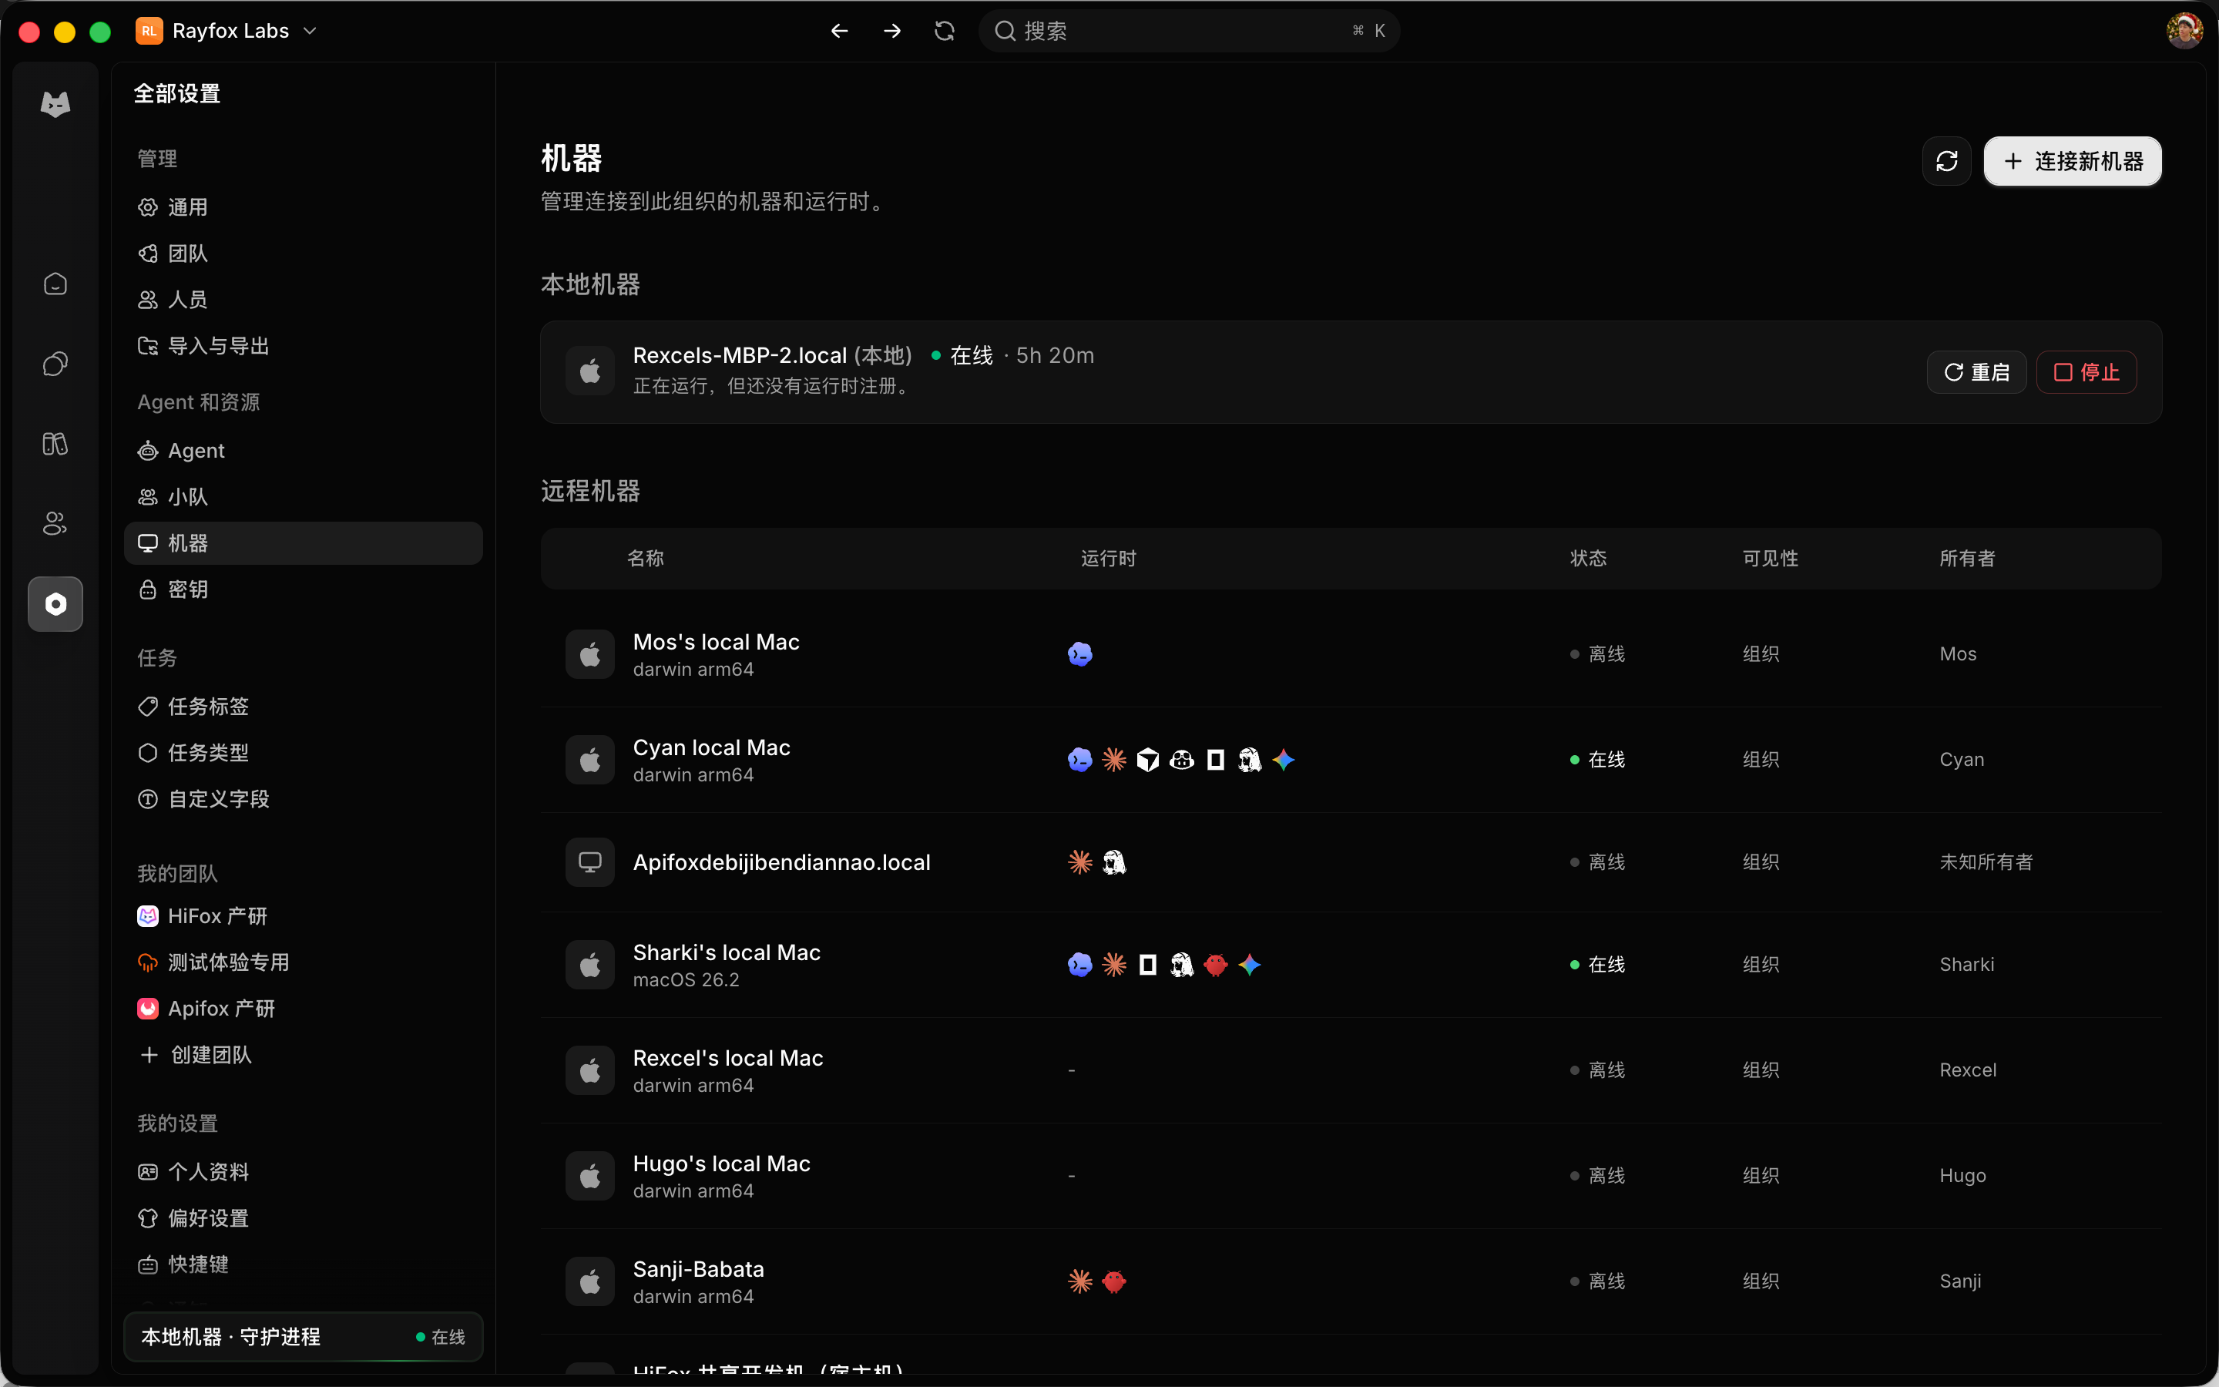Image resolution: width=2219 pixels, height=1387 pixels.
Task: Open Agent settings
Action: (x=303, y=451)
